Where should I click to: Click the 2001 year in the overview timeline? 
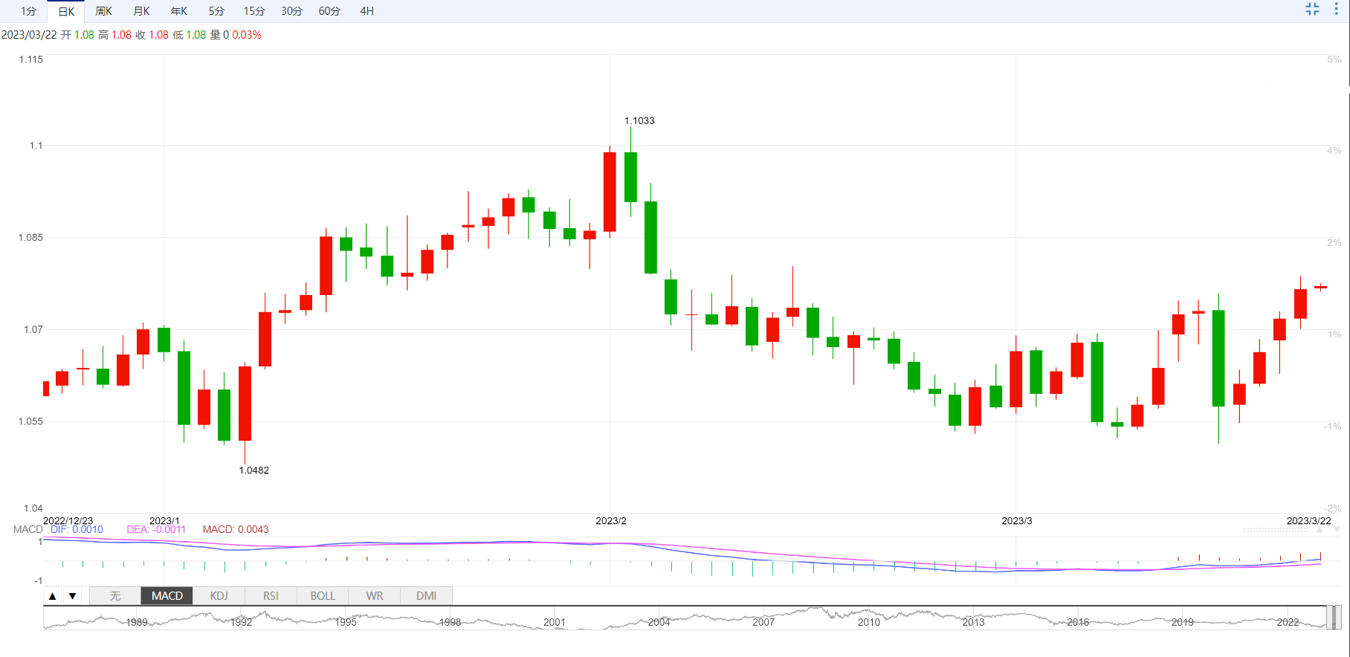(x=555, y=623)
